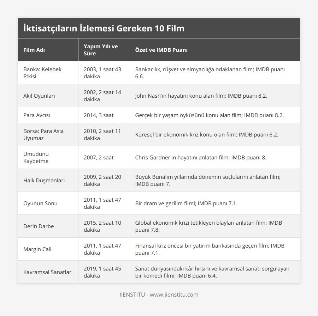Screen dimensions: 318x316
Task: Click the John Nash summary text
Action: 201,96
